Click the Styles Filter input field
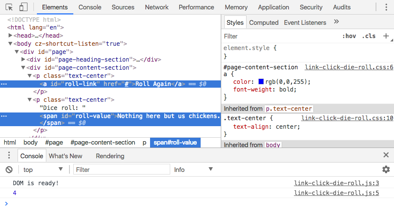The height and width of the screenshot is (207, 394). [x=280, y=36]
